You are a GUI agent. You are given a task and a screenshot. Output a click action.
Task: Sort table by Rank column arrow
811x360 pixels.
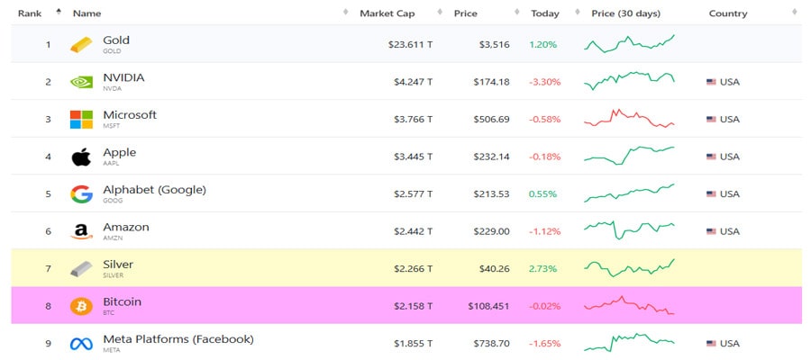coord(59,12)
